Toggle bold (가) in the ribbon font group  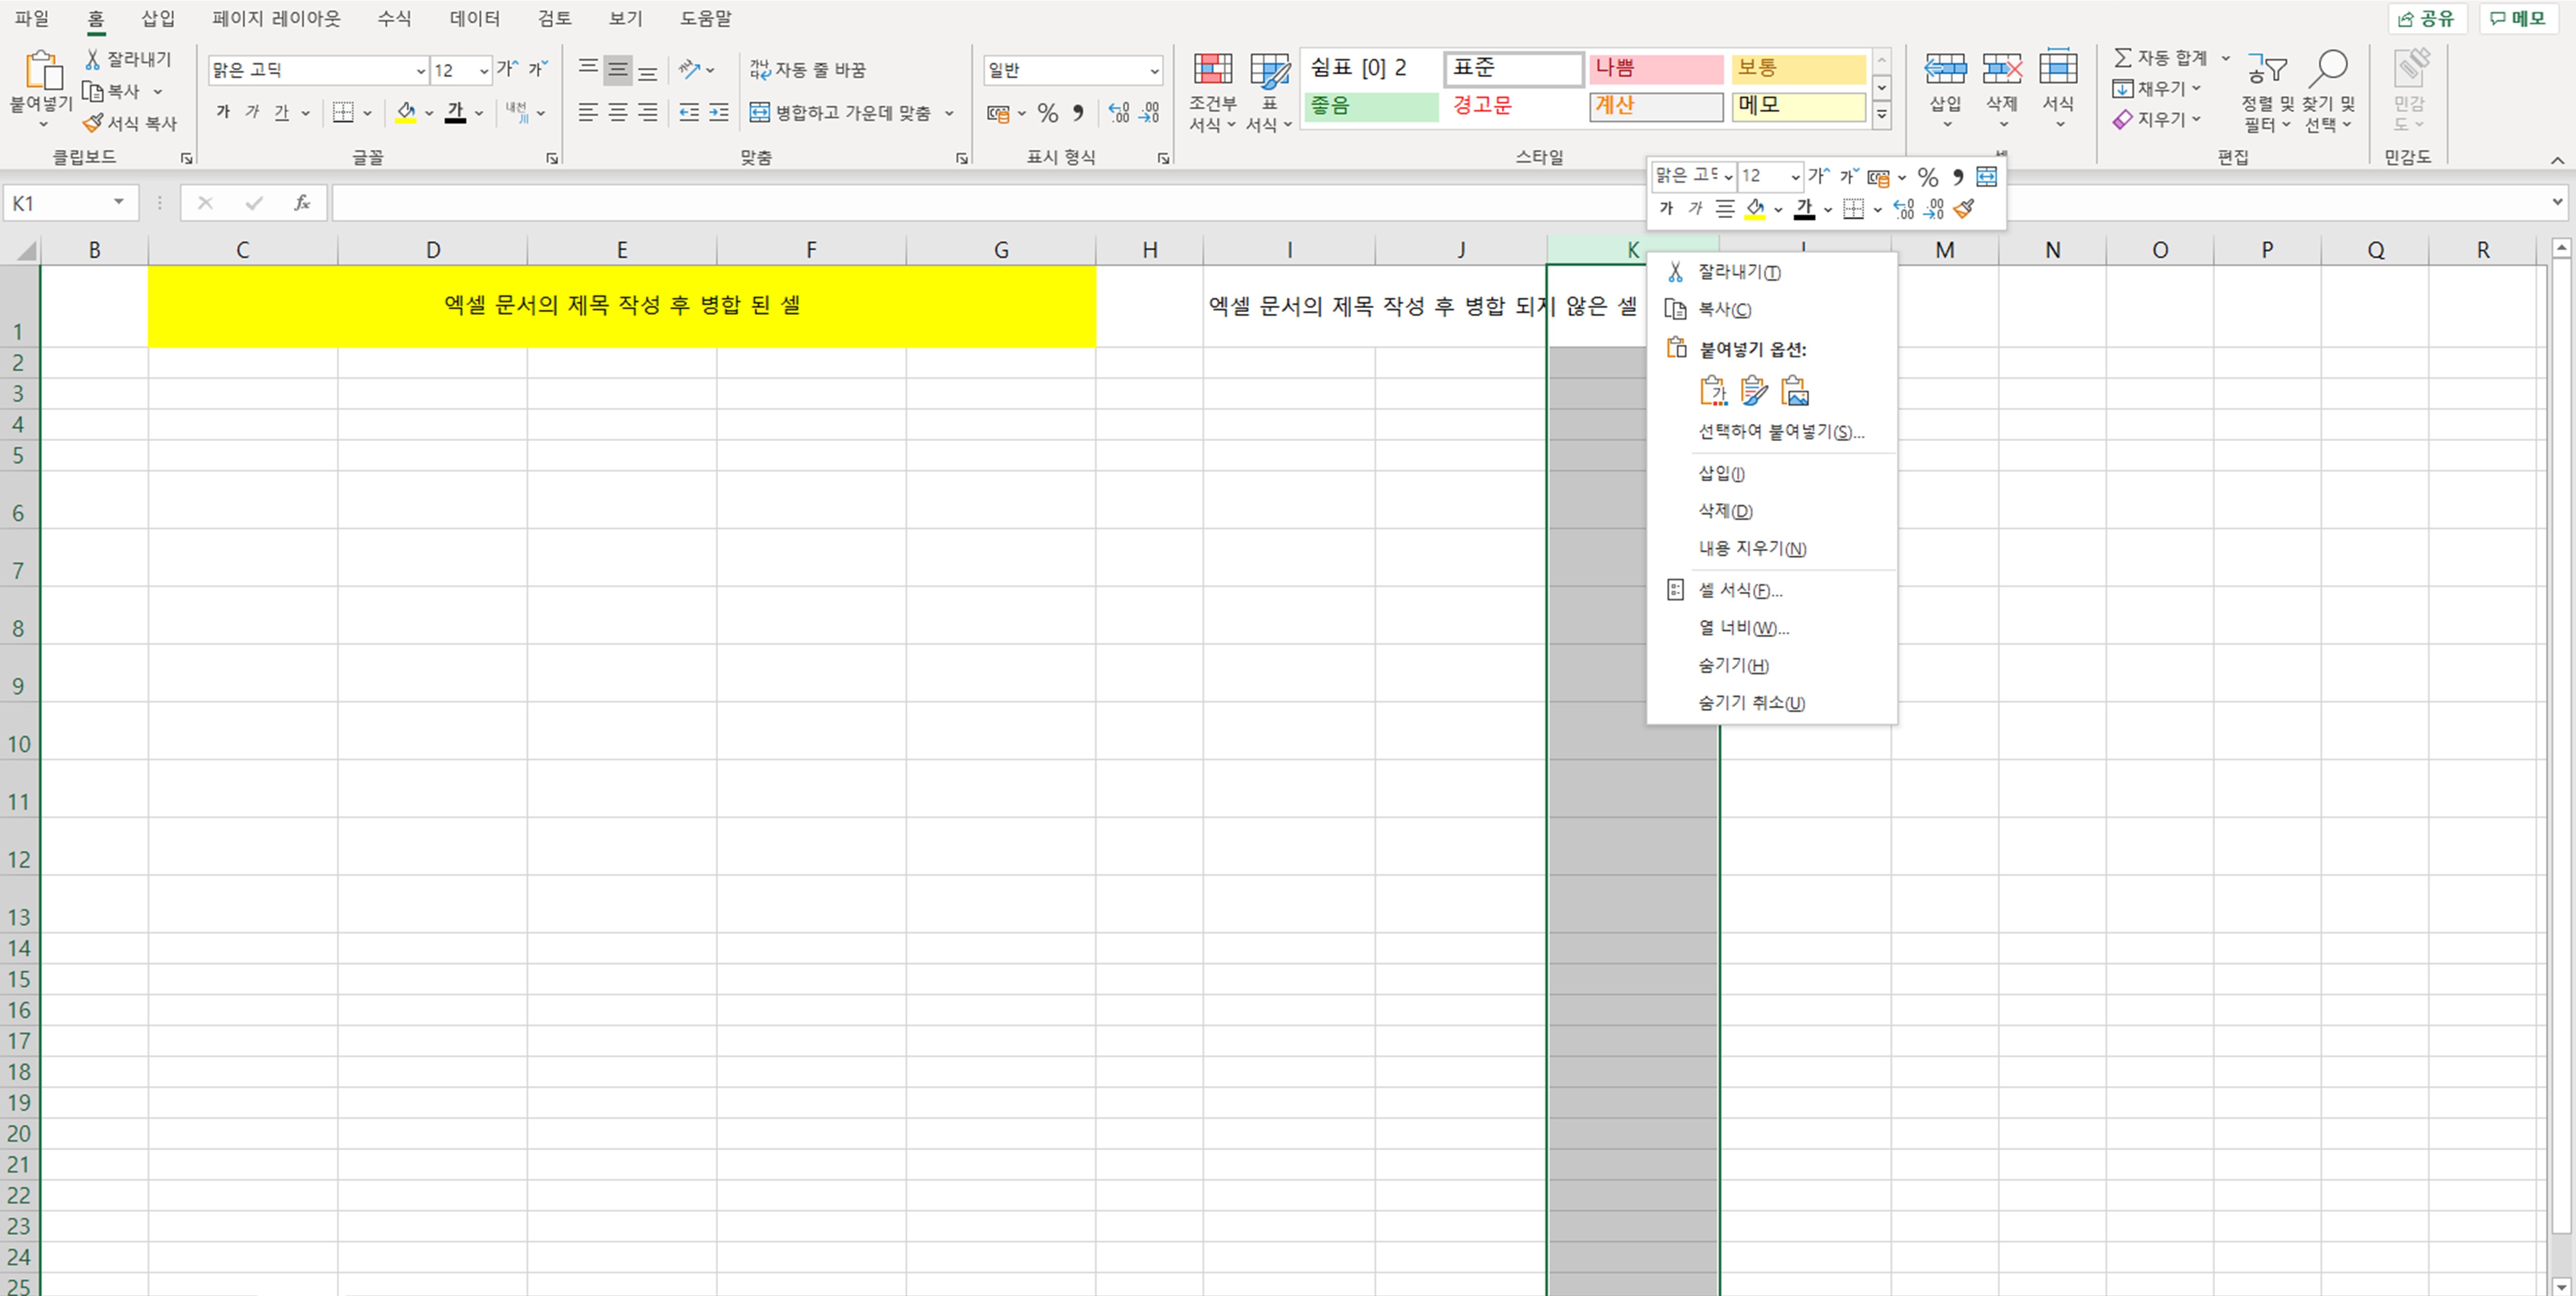coord(223,113)
